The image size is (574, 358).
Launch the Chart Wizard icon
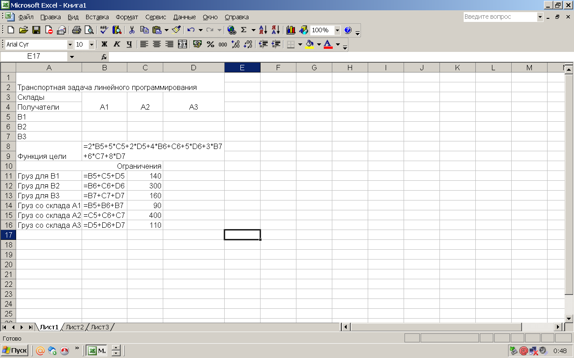click(x=291, y=30)
